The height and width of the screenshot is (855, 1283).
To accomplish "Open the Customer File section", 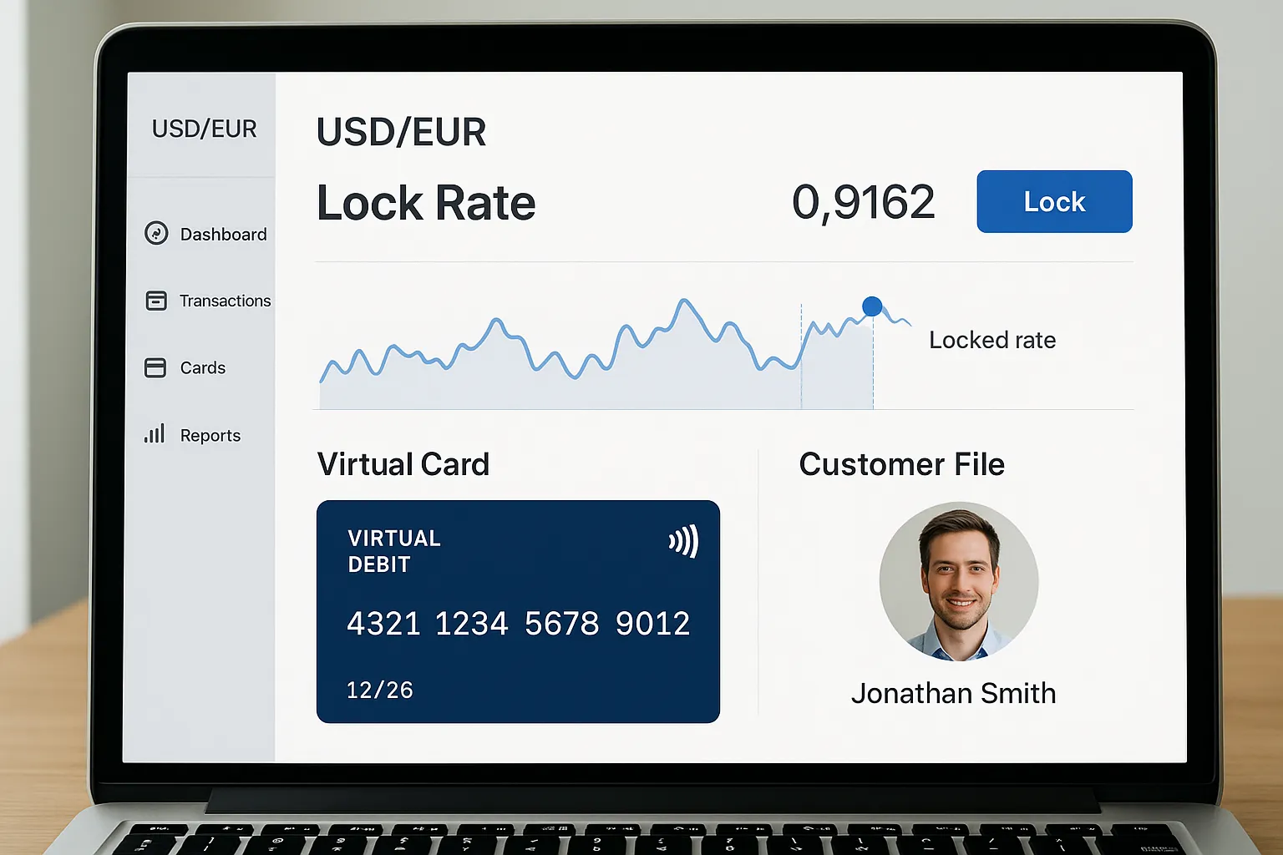I will click(902, 464).
